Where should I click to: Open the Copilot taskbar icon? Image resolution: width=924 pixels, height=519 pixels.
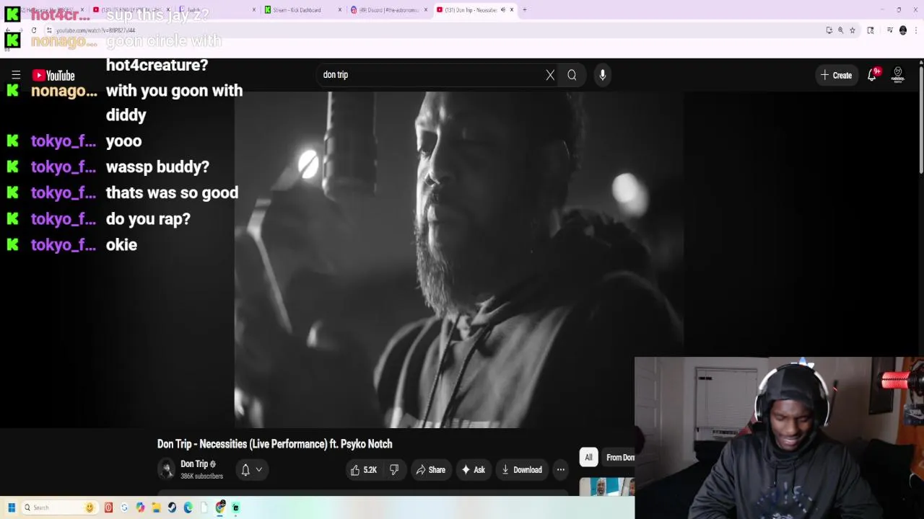[140, 507]
